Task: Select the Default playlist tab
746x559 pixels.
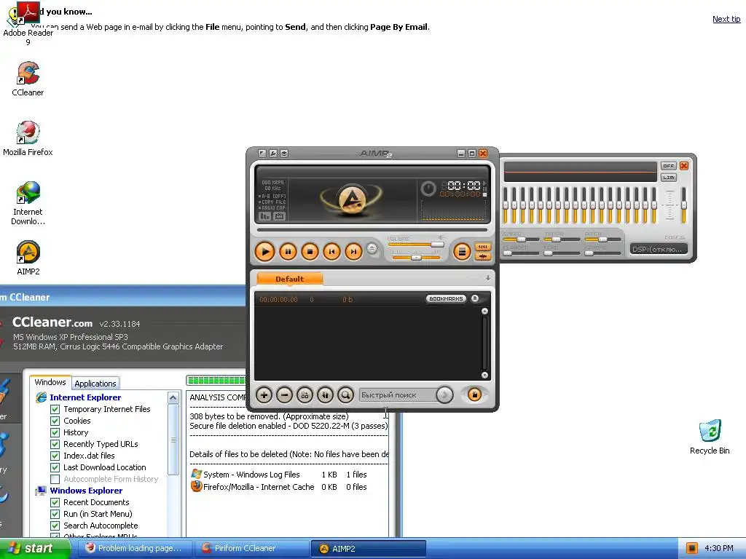Action: point(289,279)
